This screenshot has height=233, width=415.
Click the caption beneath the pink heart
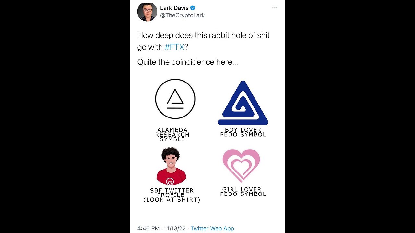coord(243,192)
